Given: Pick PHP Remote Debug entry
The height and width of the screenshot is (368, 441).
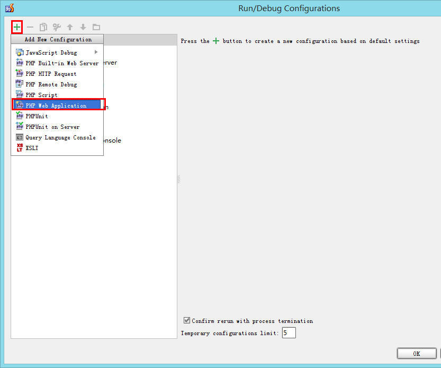Looking at the screenshot, I should click(x=57, y=84).
